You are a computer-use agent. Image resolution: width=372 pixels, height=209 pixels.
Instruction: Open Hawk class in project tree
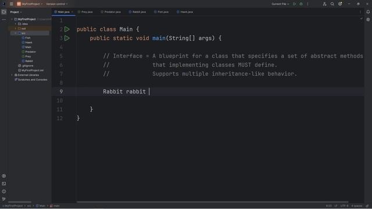pyautogui.click(x=27, y=42)
